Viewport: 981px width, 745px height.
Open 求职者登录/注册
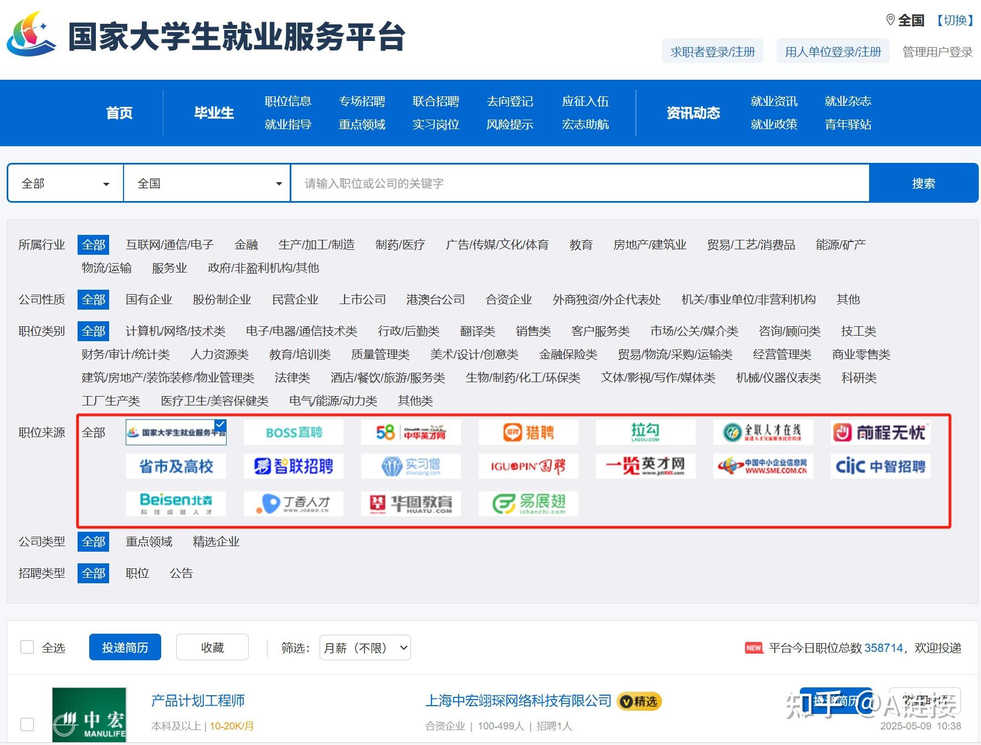coord(712,52)
